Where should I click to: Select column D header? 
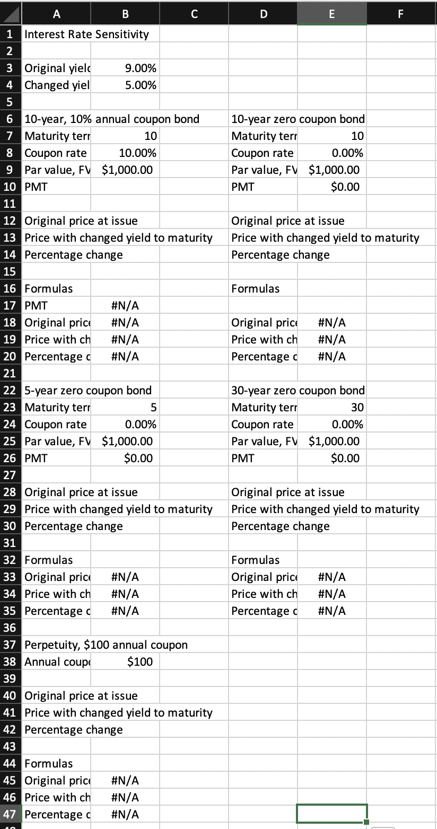[x=263, y=13]
